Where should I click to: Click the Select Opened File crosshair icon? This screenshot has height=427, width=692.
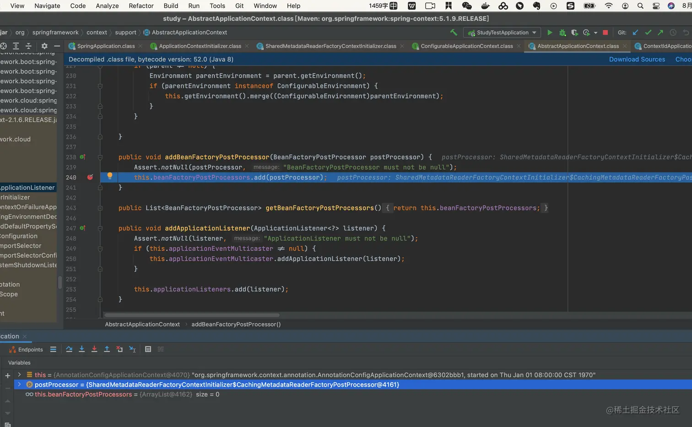coord(3,46)
